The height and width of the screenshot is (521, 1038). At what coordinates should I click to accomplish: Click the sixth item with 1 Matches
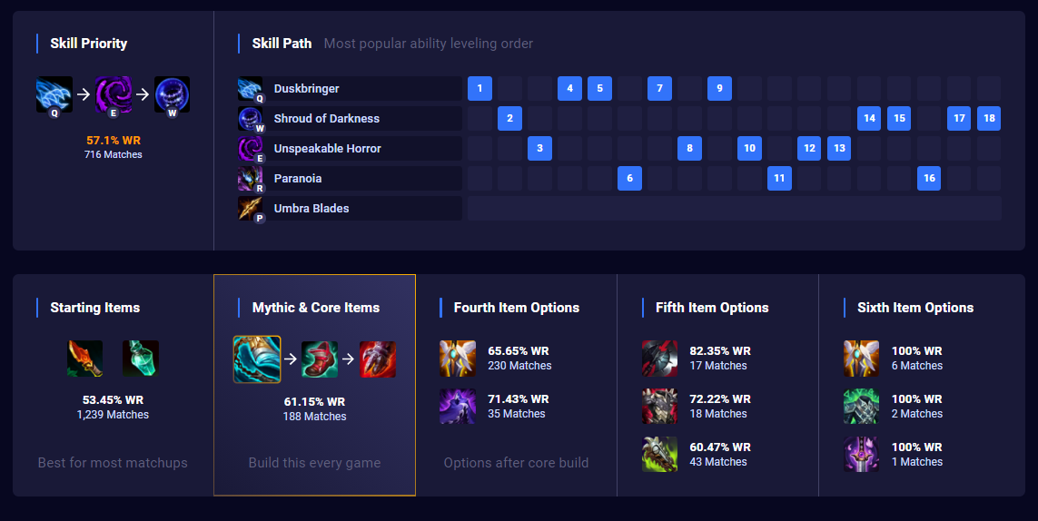861,454
